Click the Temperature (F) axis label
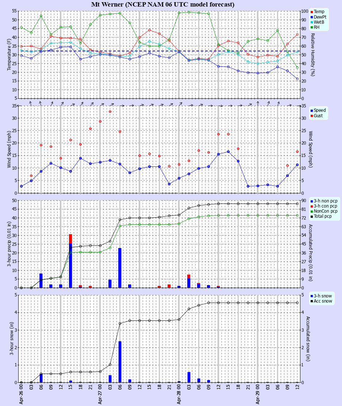This screenshot has width=342, height=406. [x=9, y=54]
